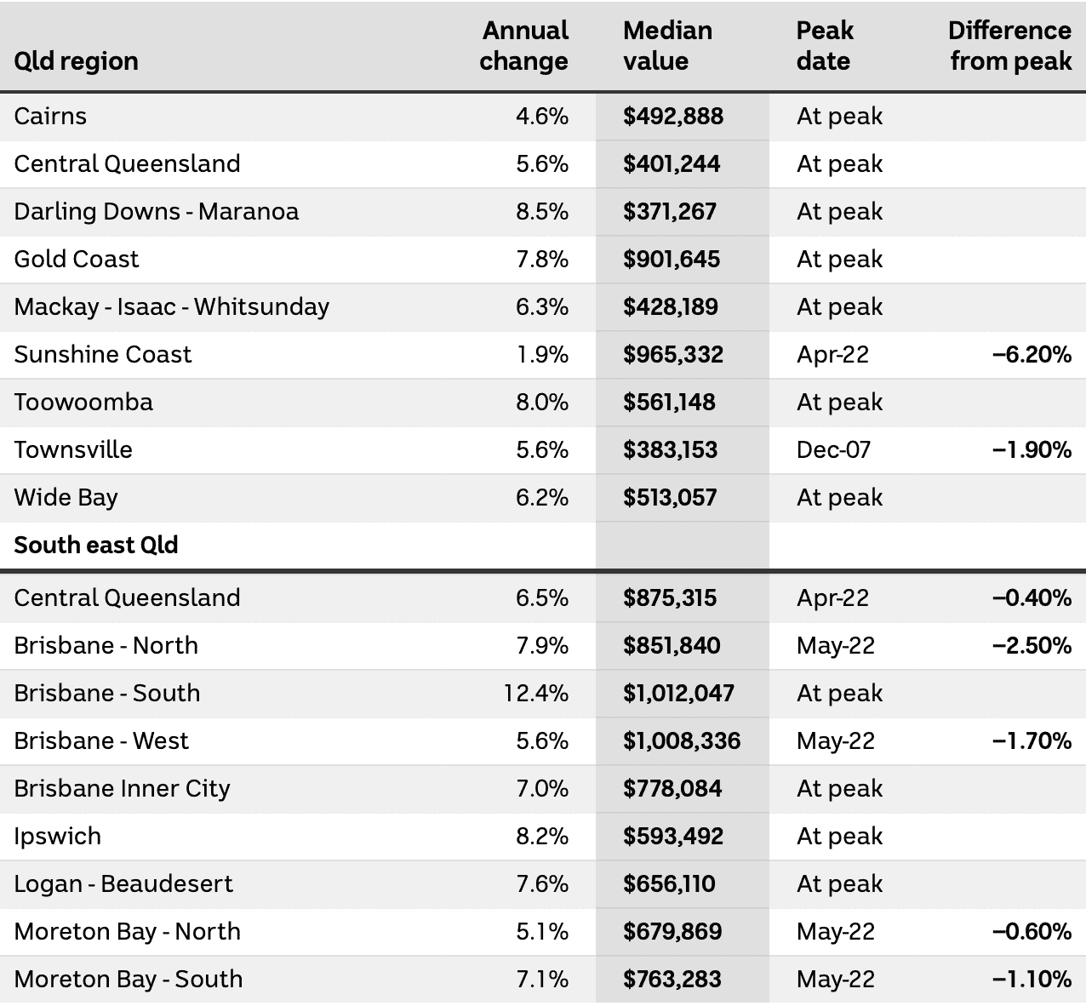Select the Sunshine Coast region name

tap(103, 355)
